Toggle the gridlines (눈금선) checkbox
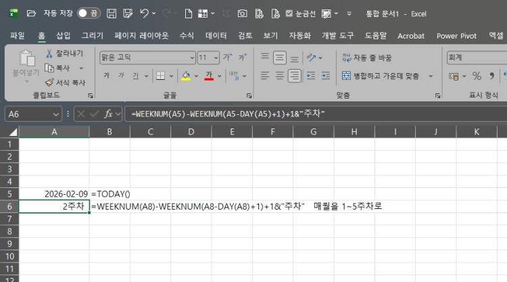This screenshot has width=507, height=282. pyautogui.click(x=289, y=14)
